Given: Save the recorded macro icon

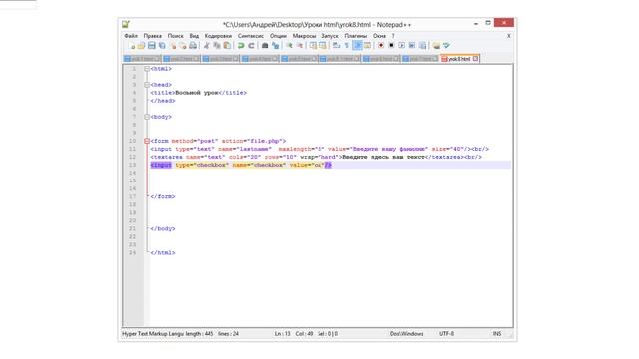Looking at the screenshot, I should pos(422,46).
